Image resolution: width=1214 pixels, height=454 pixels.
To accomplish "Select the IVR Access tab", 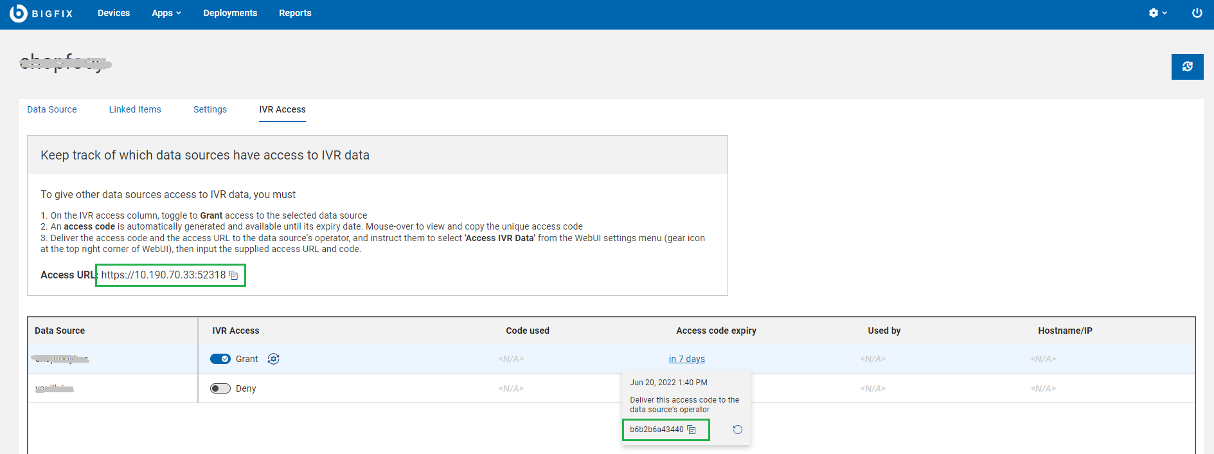I will [282, 109].
